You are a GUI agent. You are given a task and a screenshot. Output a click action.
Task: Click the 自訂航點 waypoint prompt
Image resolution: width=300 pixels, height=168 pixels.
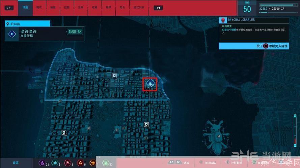click(208, 163)
